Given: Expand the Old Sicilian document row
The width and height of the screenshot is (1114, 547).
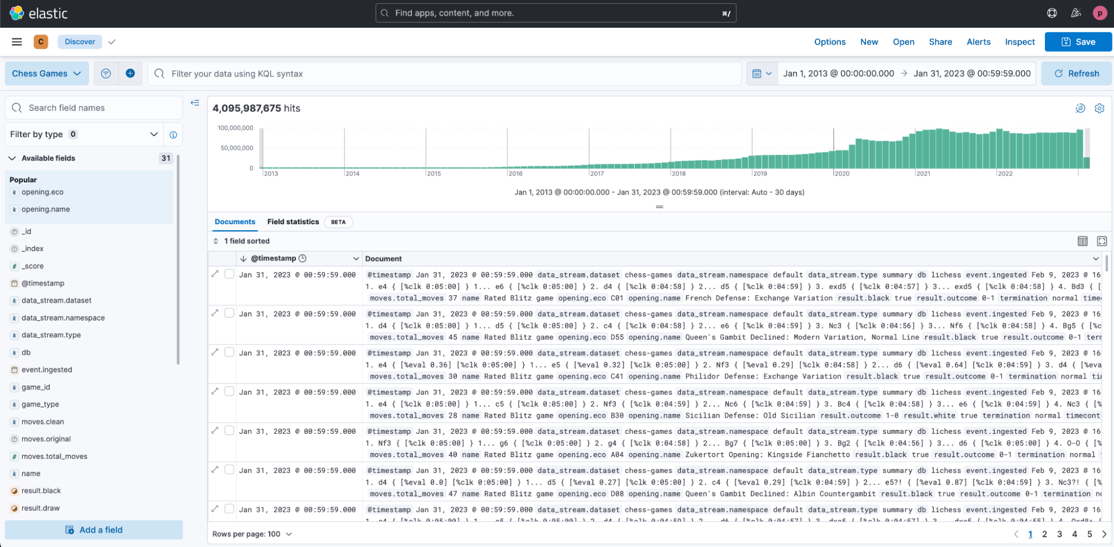Looking at the screenshot, I should pyautogui.click(x=215, y=391).
